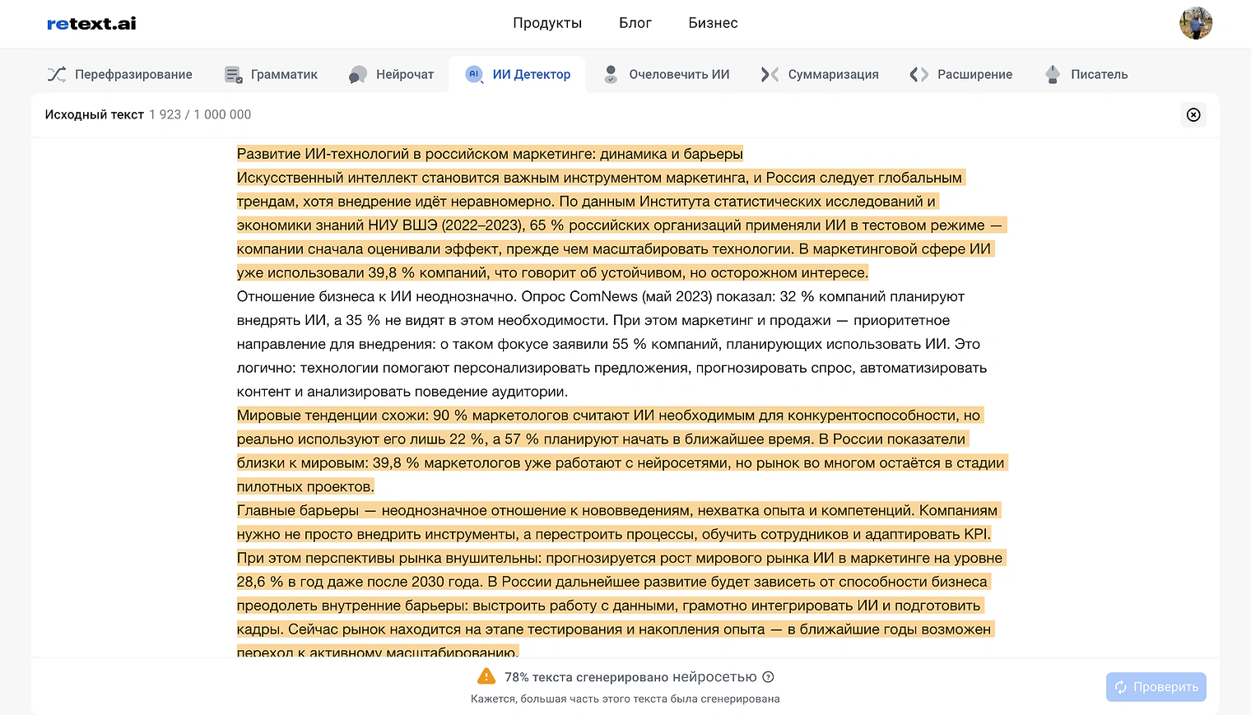
Task: Clear the source text with the X icon
Action: [x=1193, y=114]
